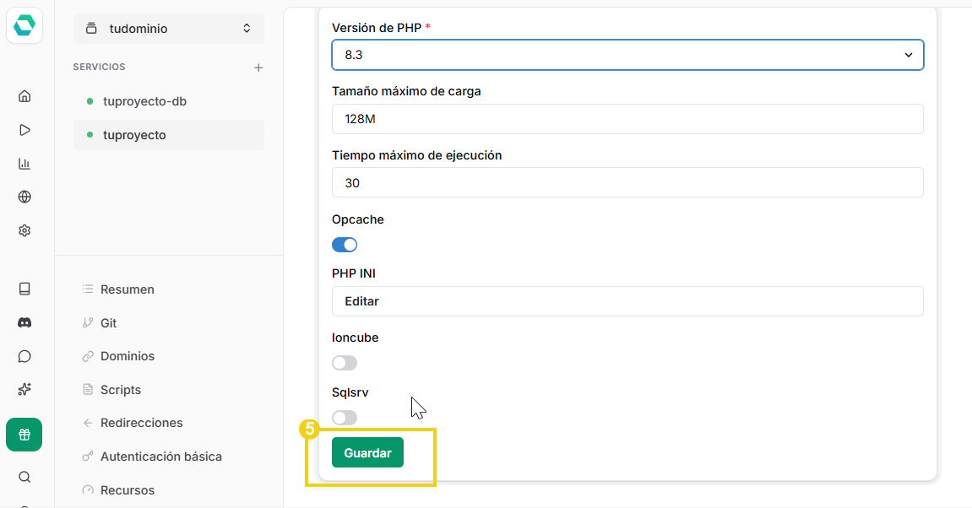Open the settings gear icon
The width and height of the screenshot is (972, 508).
click(24, 230)
